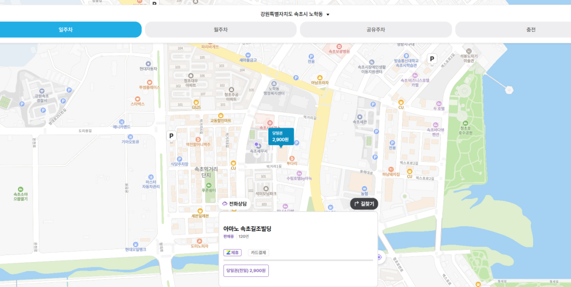Click the 전용 parking icon near 속초보광병원

[311, 56]
